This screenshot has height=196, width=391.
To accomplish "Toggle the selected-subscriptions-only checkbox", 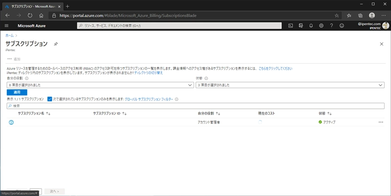I will click(50, 99).
